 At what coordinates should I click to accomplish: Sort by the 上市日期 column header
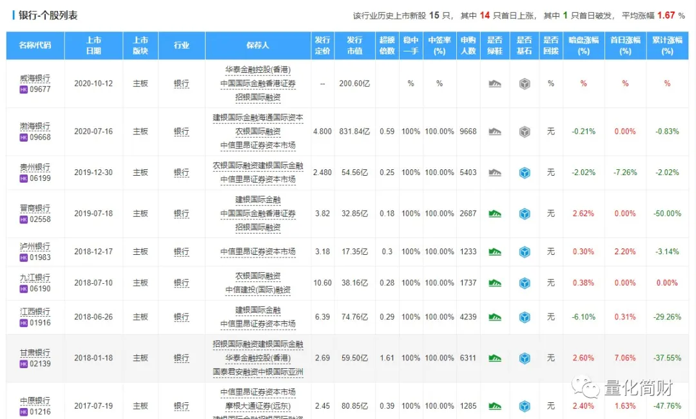pos(93,45)
